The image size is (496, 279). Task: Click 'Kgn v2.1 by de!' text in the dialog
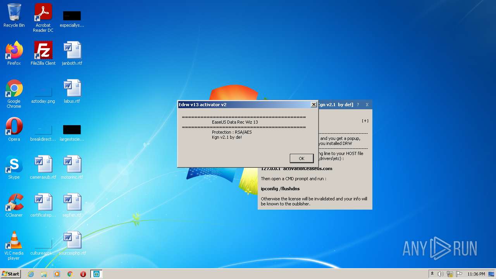[227, 137]
